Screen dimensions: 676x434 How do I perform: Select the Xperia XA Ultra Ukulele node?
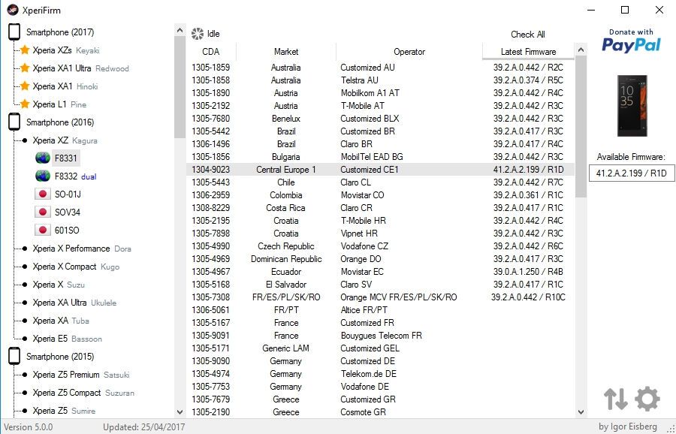74,303
